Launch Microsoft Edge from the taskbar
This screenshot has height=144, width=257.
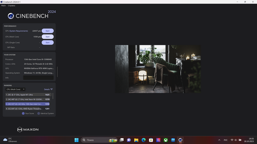[144, 140]
